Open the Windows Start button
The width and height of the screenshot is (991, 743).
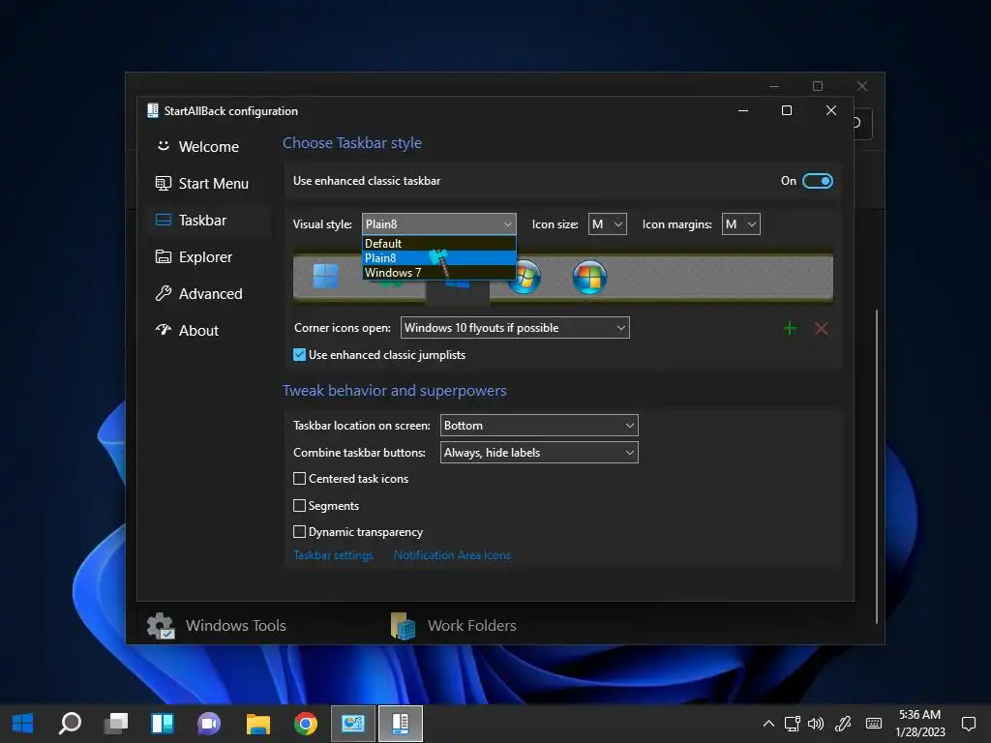23,724
